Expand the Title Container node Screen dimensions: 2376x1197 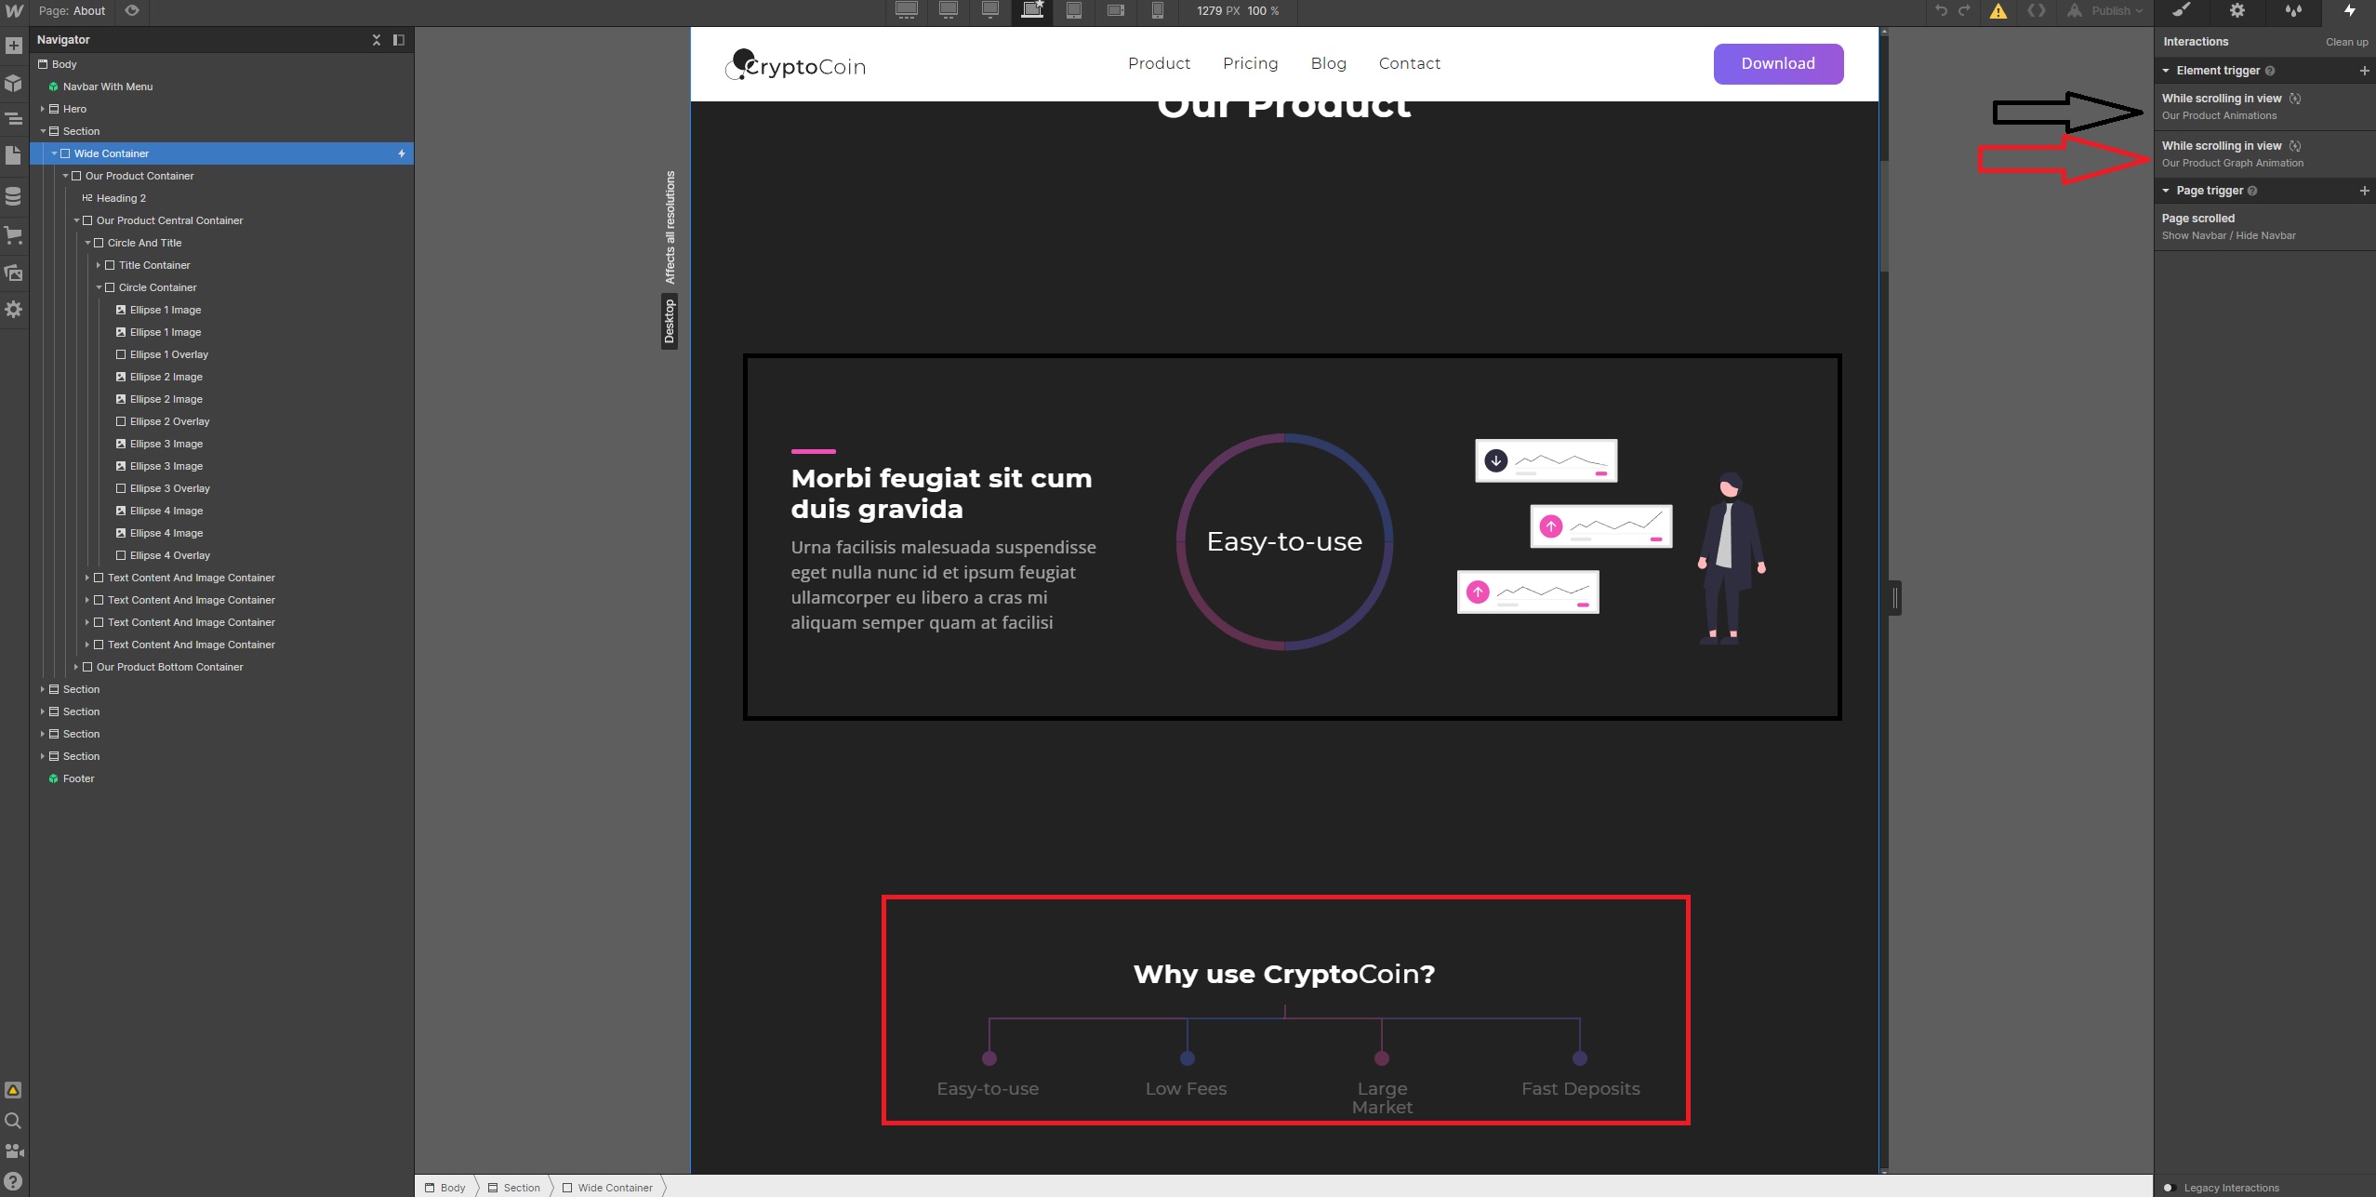(99, 265)
